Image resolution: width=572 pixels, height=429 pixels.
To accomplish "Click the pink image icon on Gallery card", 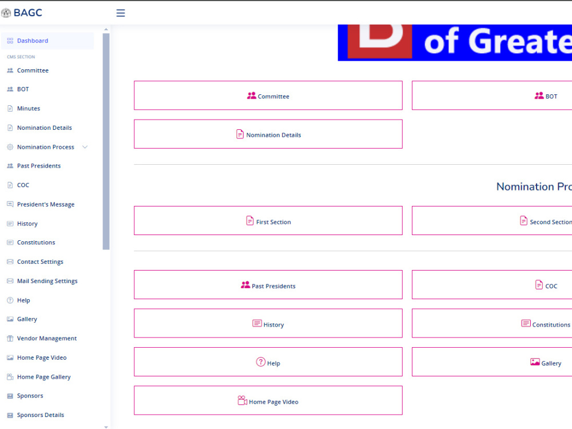I will 535,362.
